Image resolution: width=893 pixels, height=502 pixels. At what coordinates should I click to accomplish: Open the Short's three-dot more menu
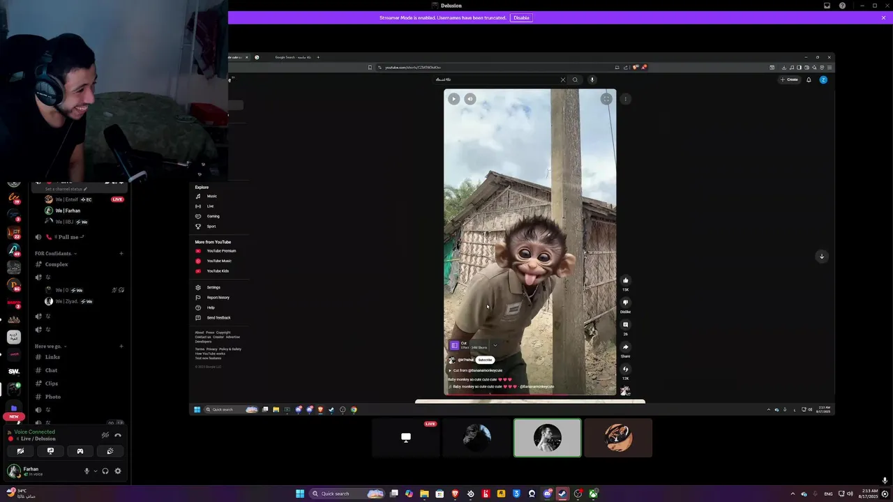pyautogui.click(x=626, y=99)
